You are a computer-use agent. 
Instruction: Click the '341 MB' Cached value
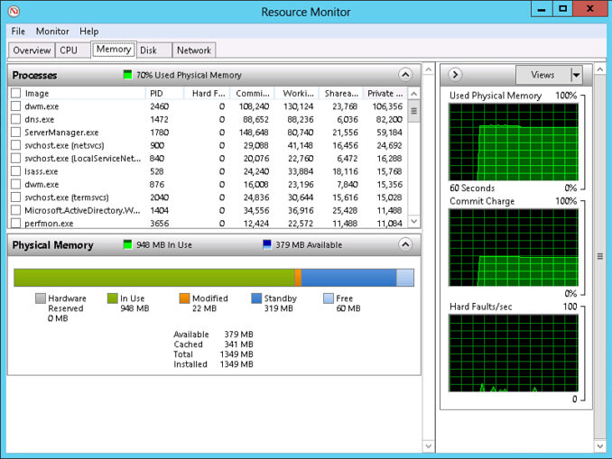tap(238, 344)
